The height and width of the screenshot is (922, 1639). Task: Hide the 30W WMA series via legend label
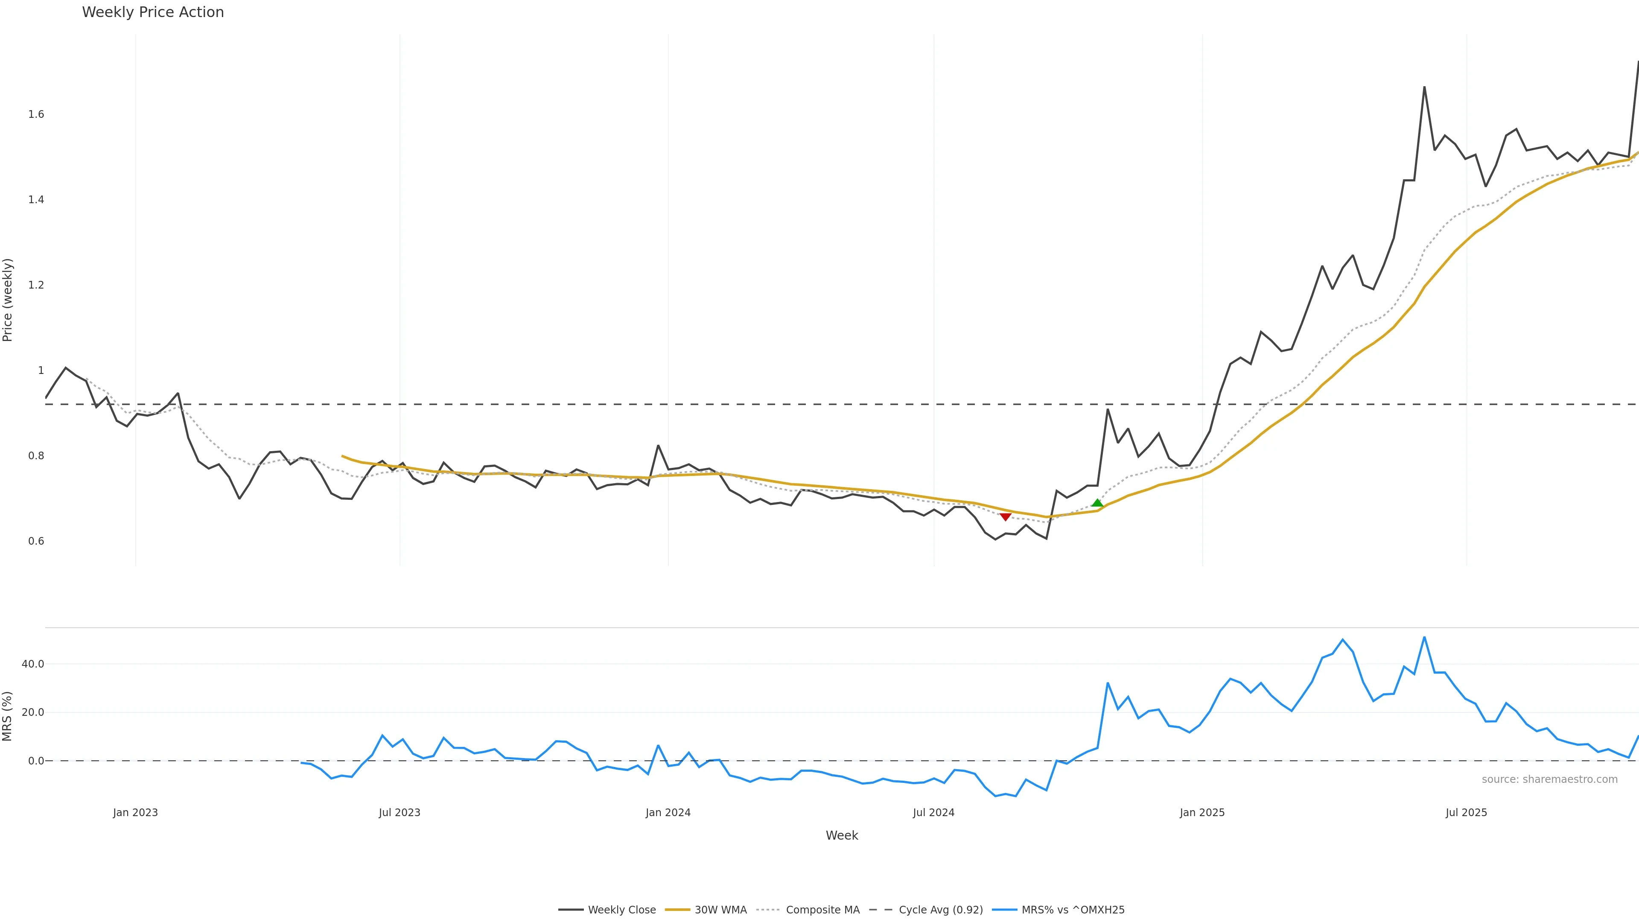(x=720, y=910)
